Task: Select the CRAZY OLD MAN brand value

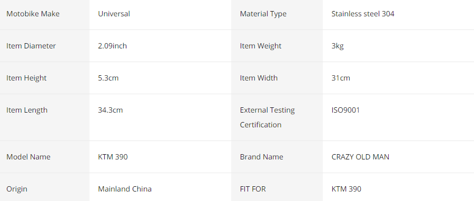Action: click(360, 157)
